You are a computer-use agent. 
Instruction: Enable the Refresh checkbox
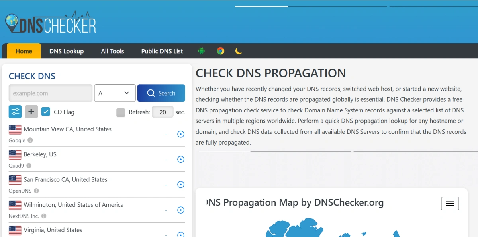click(121, 112)
